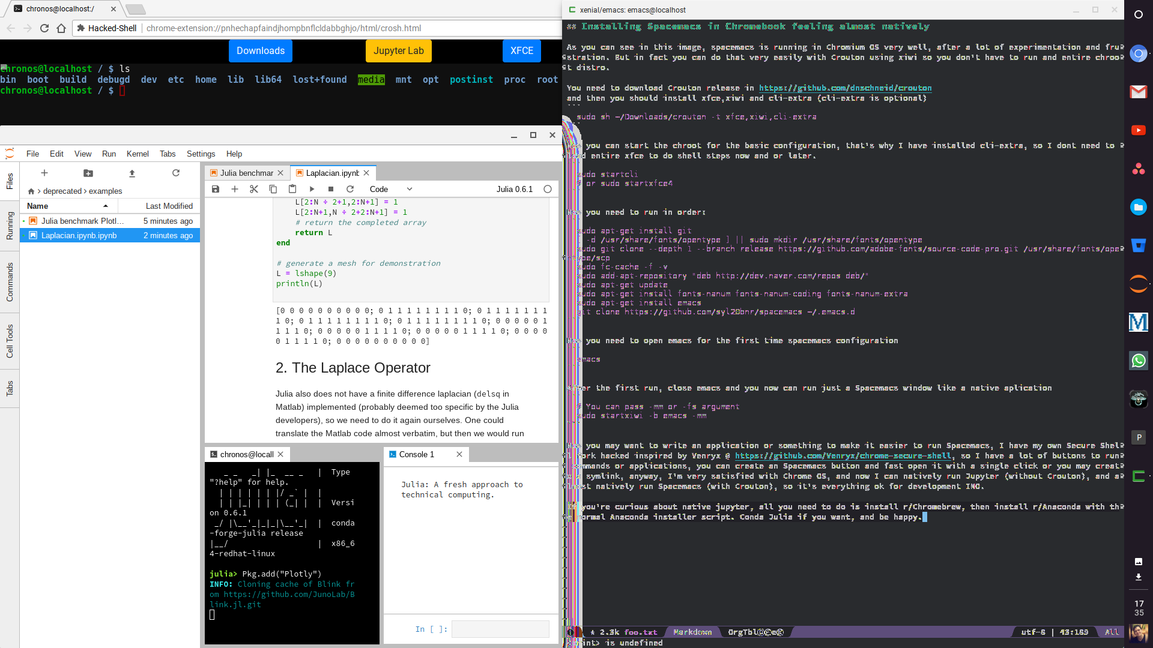Sort files by the Name column header
The image size is (1153, 648).
coord(38,206)
